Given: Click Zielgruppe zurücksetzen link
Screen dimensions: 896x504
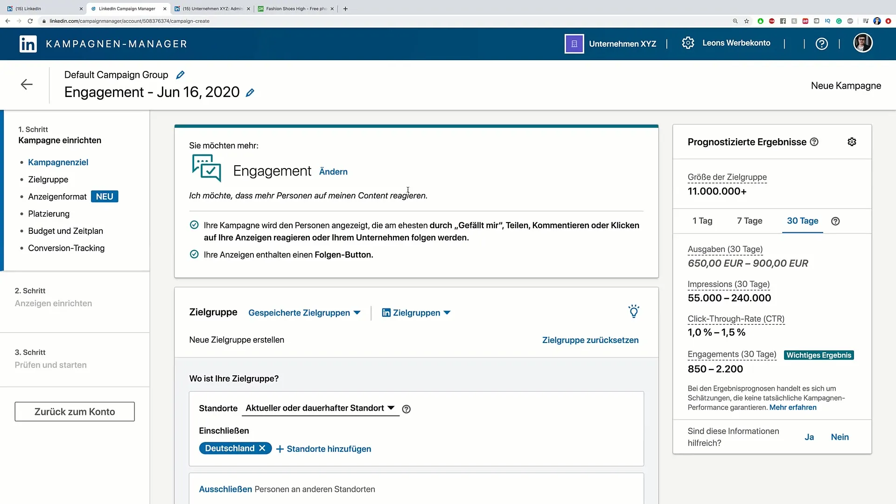Looking at the screenshot, I should click(x=590, y=340).
